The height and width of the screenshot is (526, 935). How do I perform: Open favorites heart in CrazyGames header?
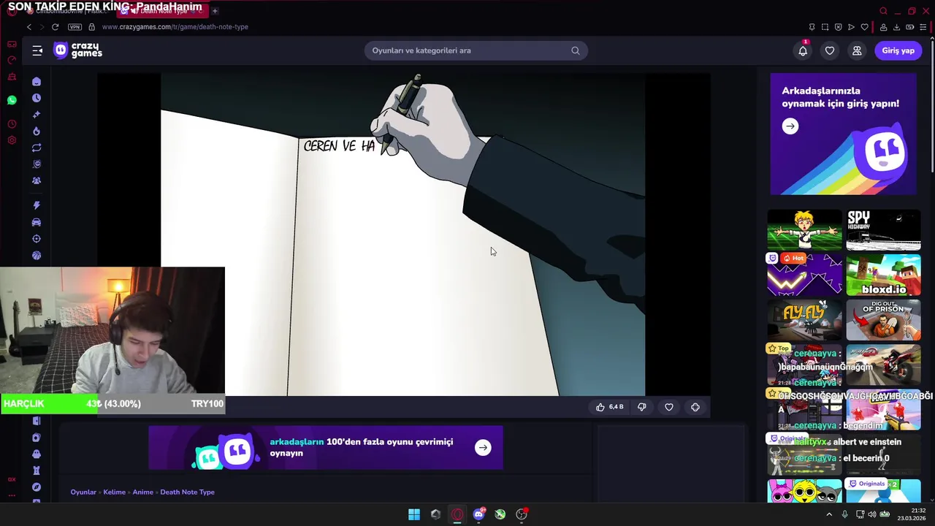point(830,50)
